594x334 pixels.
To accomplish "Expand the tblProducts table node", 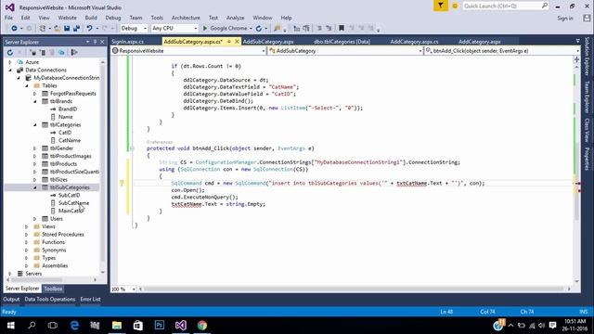I will (x=35, y=164).
